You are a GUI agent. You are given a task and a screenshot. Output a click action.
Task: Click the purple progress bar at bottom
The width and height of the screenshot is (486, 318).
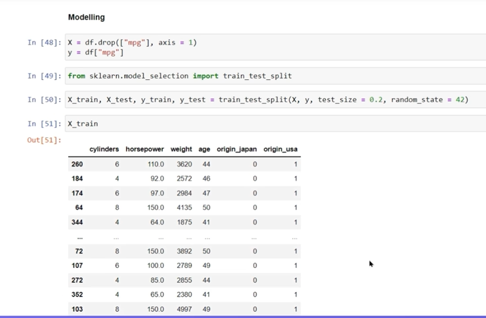point(243,316)
